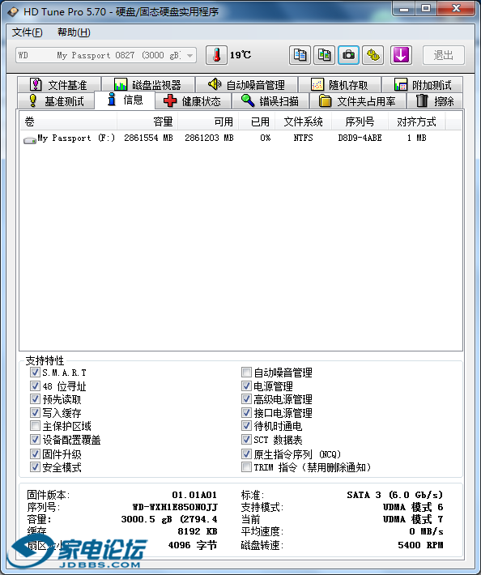Switch to the 随机存取 tab

340,85
